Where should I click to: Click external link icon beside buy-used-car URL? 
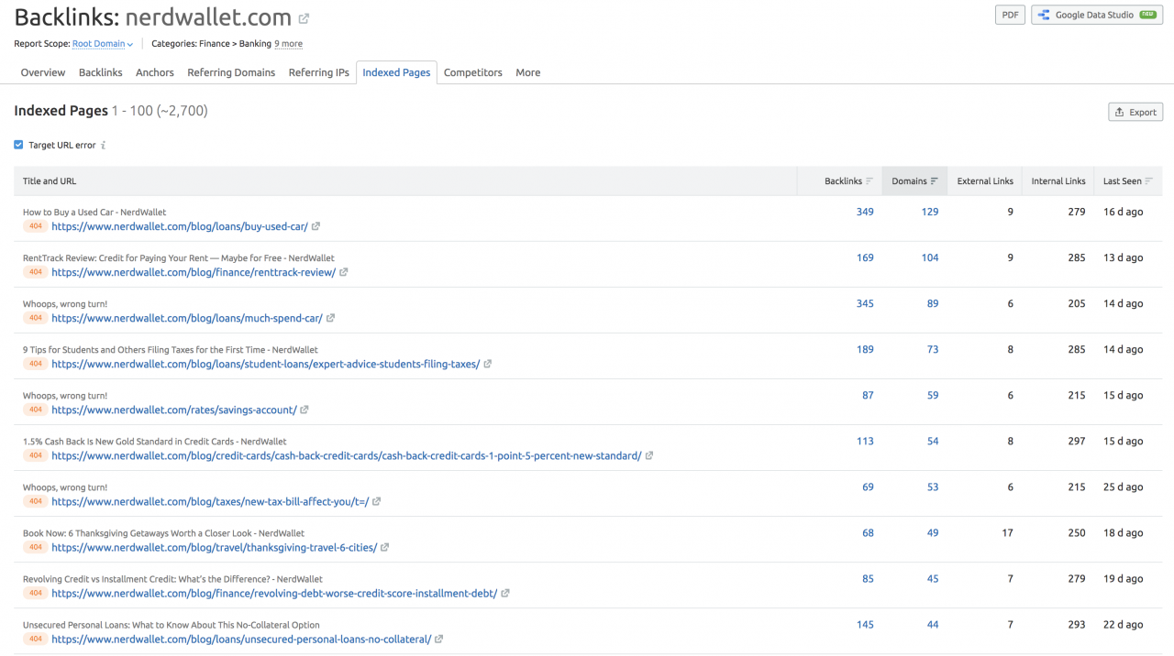pos(316,226)
